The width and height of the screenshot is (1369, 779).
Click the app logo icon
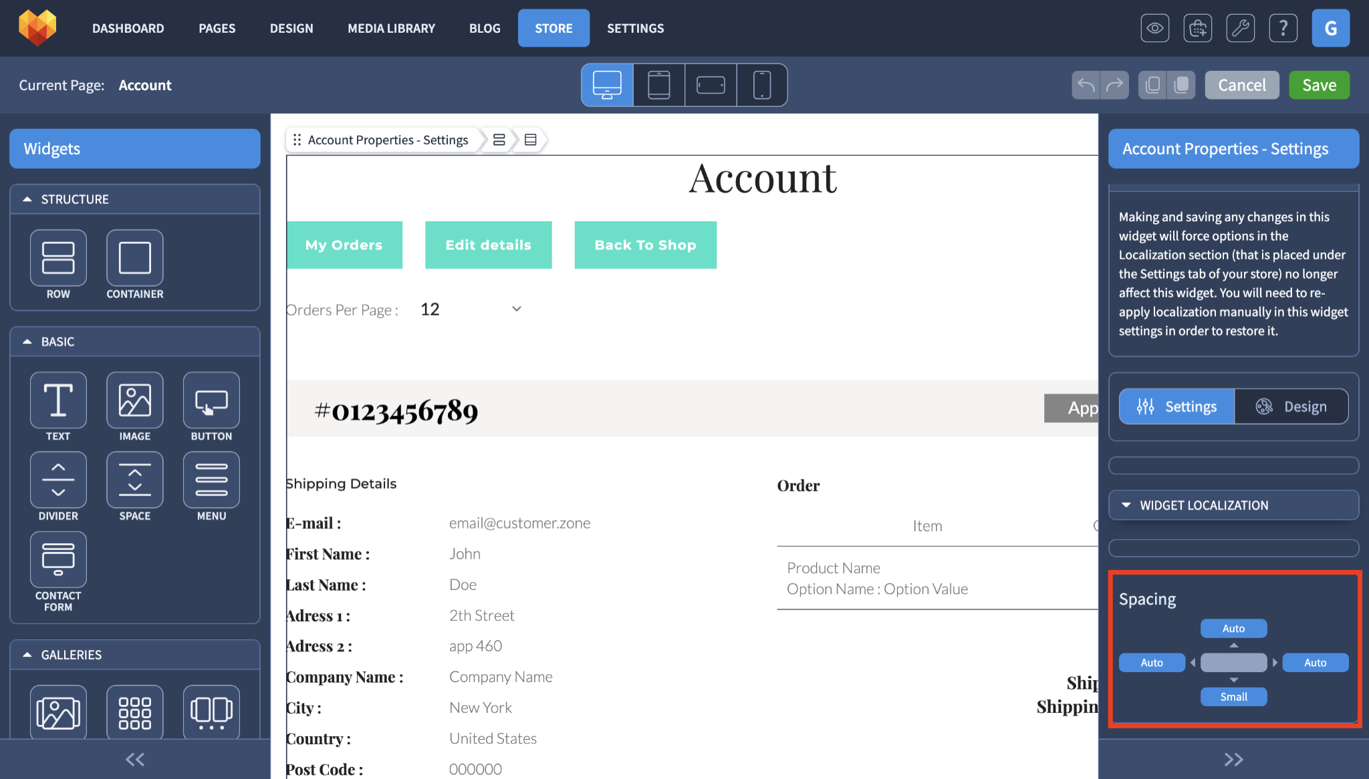[x=37, y=27]
